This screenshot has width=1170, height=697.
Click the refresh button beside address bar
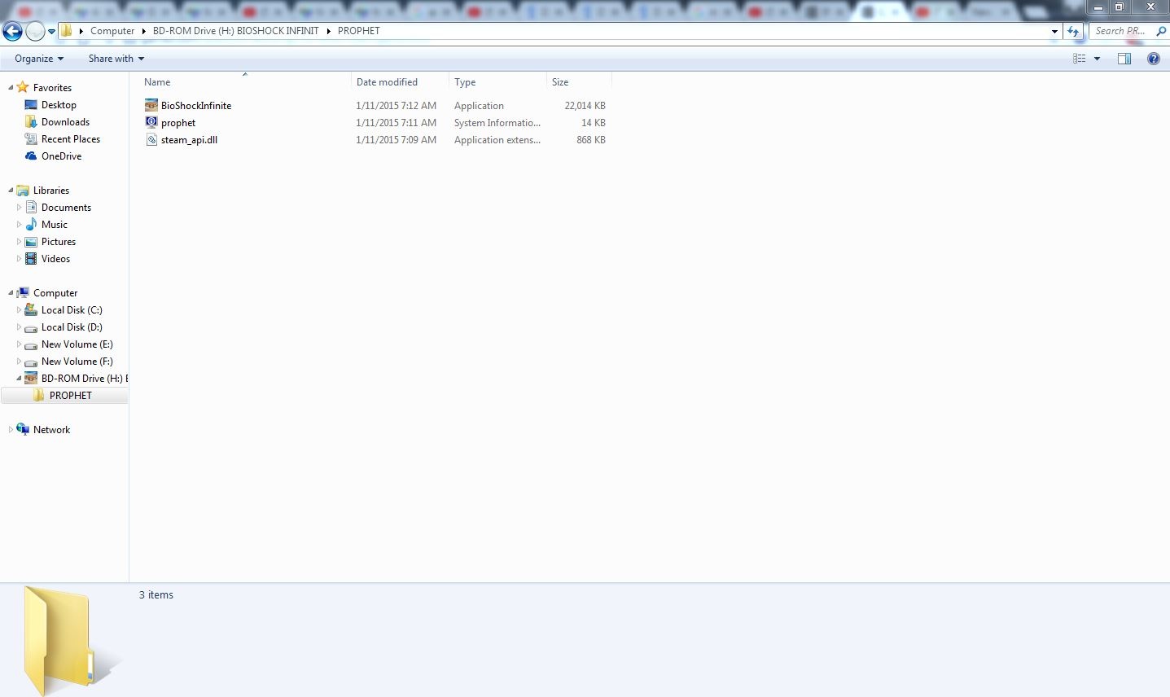coord(1073,31)
